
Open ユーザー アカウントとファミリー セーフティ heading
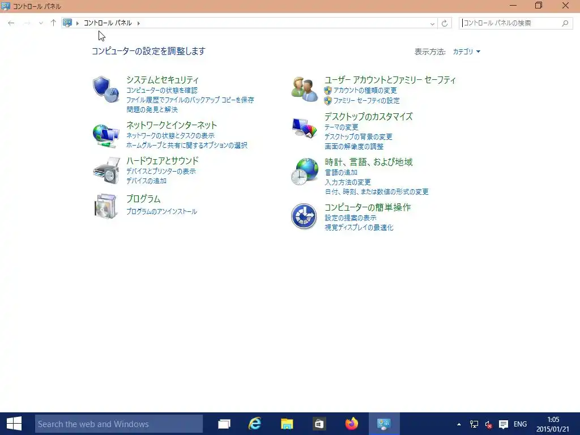(390, 80)
